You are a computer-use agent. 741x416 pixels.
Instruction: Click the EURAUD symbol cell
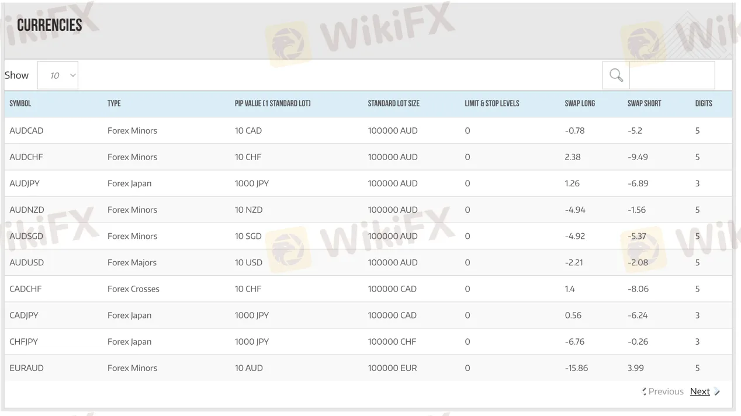point(26,368)
